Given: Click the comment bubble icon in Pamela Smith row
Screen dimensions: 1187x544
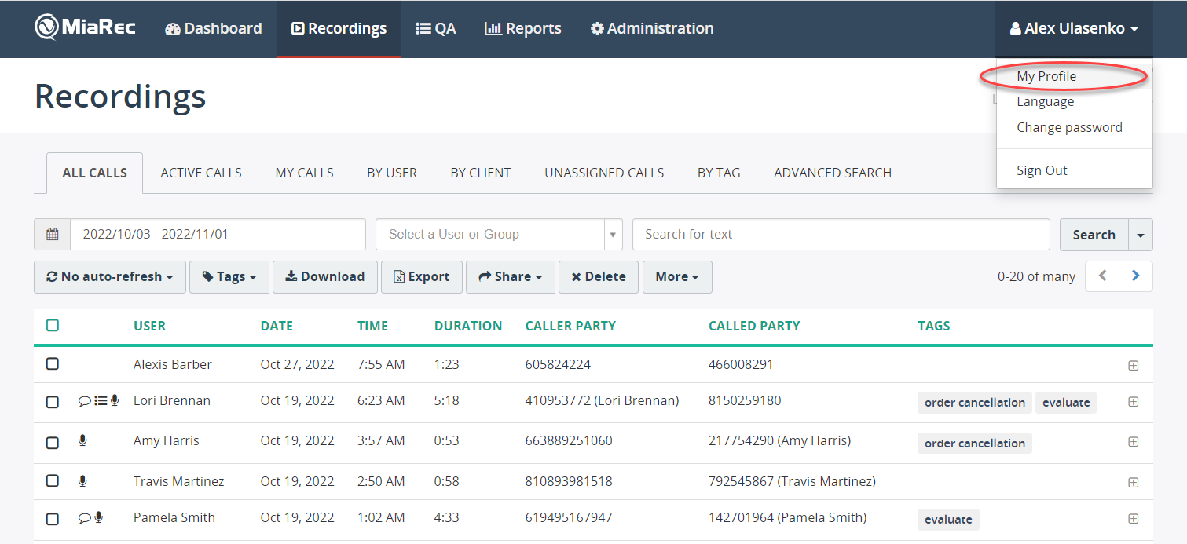Looking at the screenshot, I should tap(85, 518).
